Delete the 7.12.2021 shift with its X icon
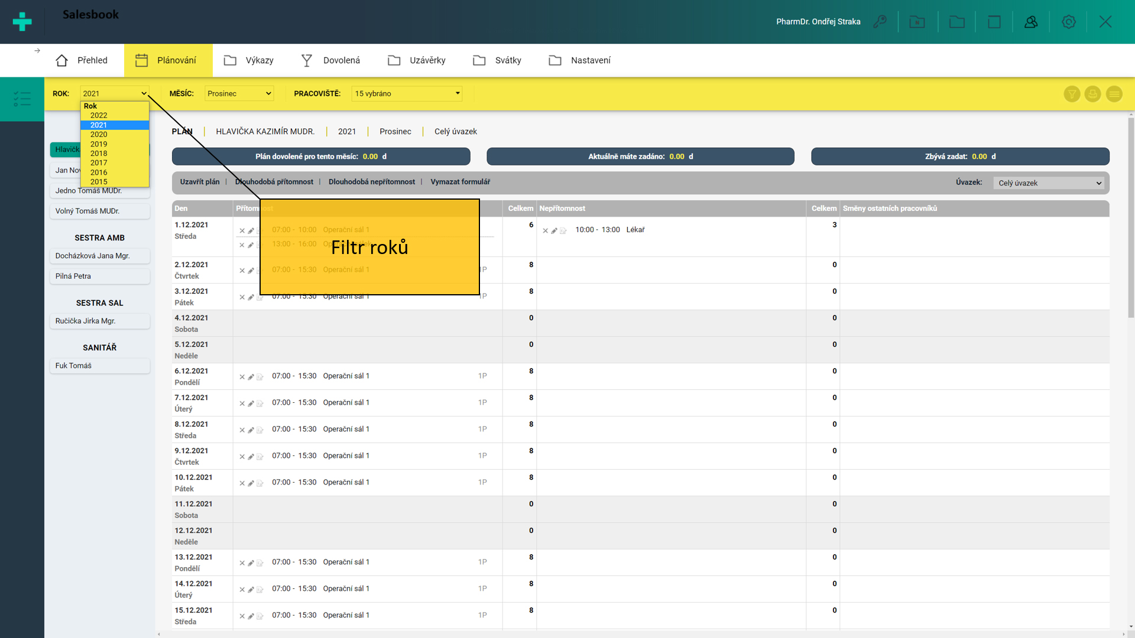 [x=242, y=403]
